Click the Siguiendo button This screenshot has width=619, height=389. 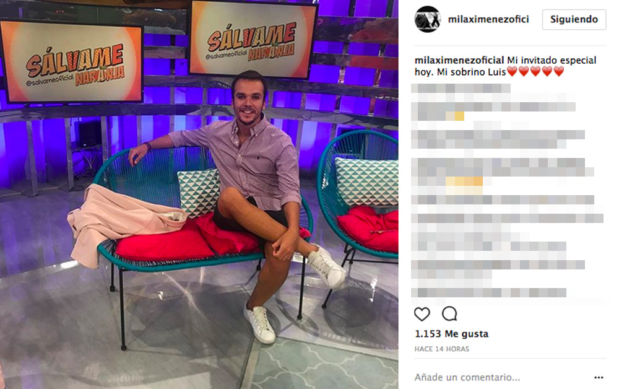tap(574, 19)
